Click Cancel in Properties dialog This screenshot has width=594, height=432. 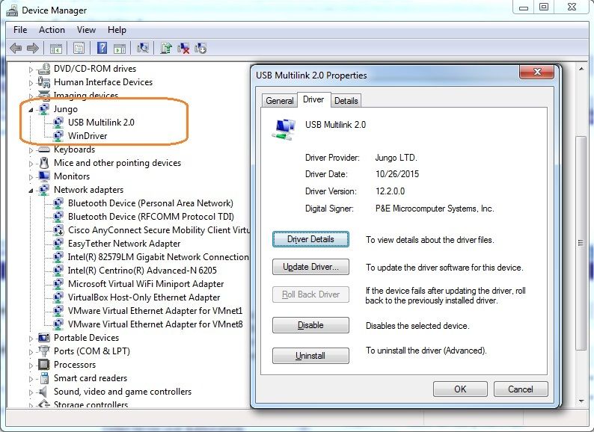[x=521, y=389]
